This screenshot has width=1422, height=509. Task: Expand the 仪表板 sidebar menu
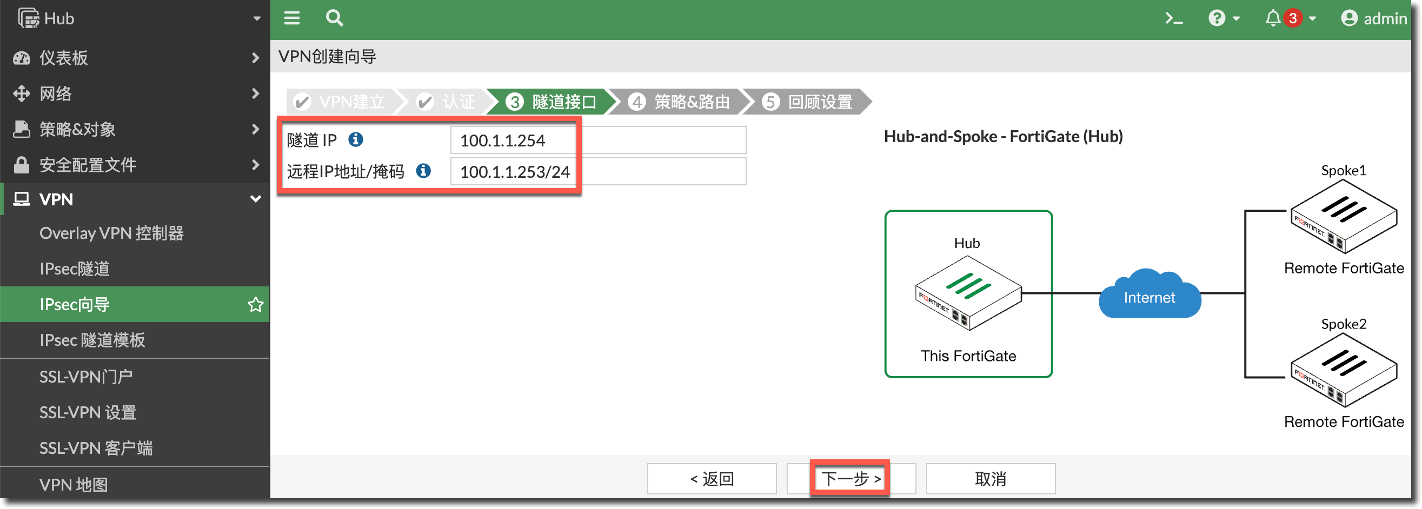(135, 58)
